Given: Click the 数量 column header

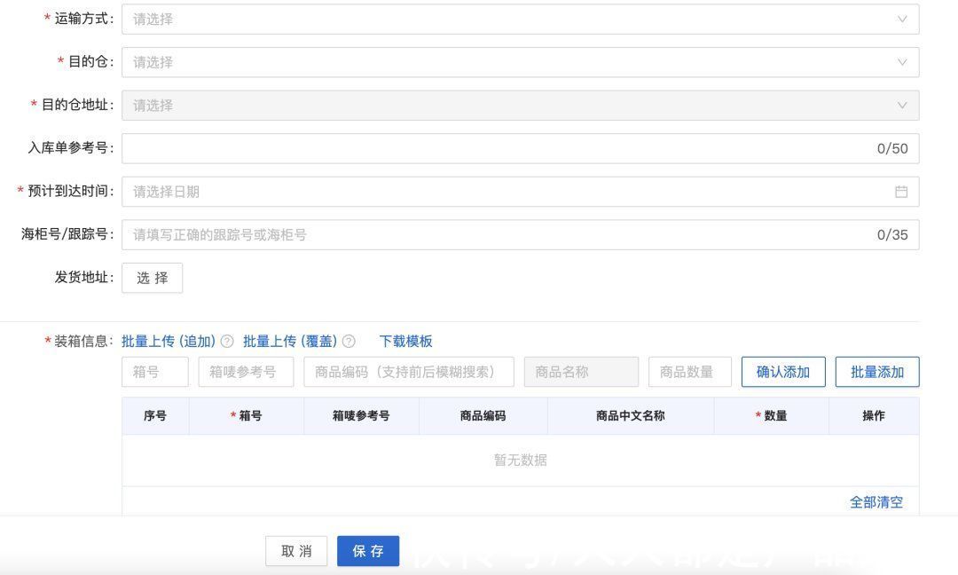Looking at the screenshot, I should [x=771, y=415].
